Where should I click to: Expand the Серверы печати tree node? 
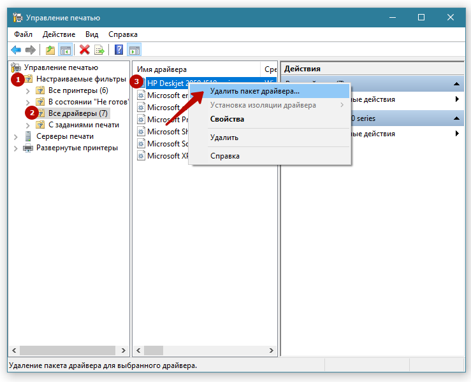(15, 136)
